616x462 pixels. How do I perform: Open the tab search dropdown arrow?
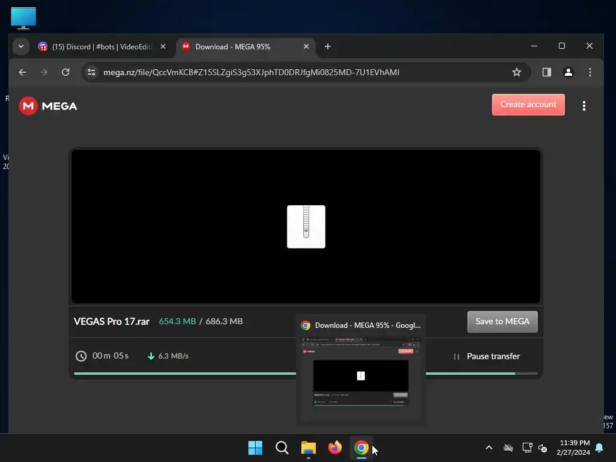click(x=21, y=46)
